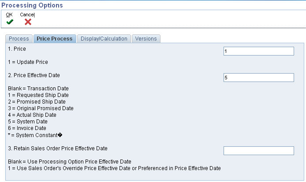Click the '5 = System Date' description

(28, 122)
